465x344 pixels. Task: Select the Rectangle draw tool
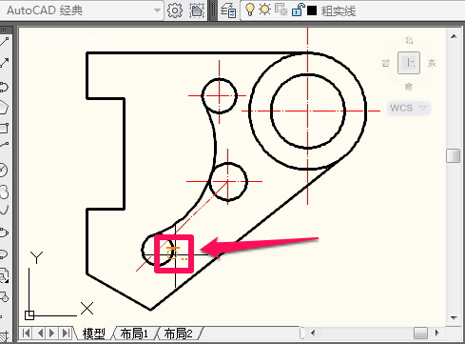pos(4,128)
